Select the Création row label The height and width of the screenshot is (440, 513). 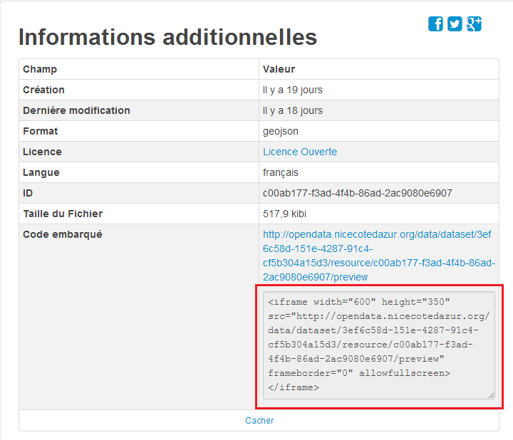click(43, 90)
